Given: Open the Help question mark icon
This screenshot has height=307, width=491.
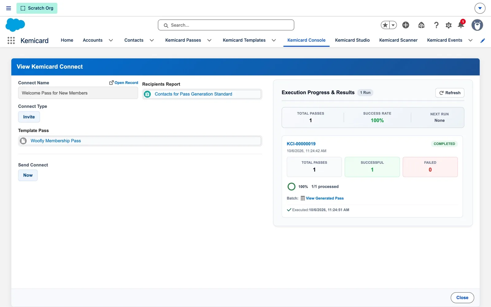Looking at the screenshot, I should 436,25.
